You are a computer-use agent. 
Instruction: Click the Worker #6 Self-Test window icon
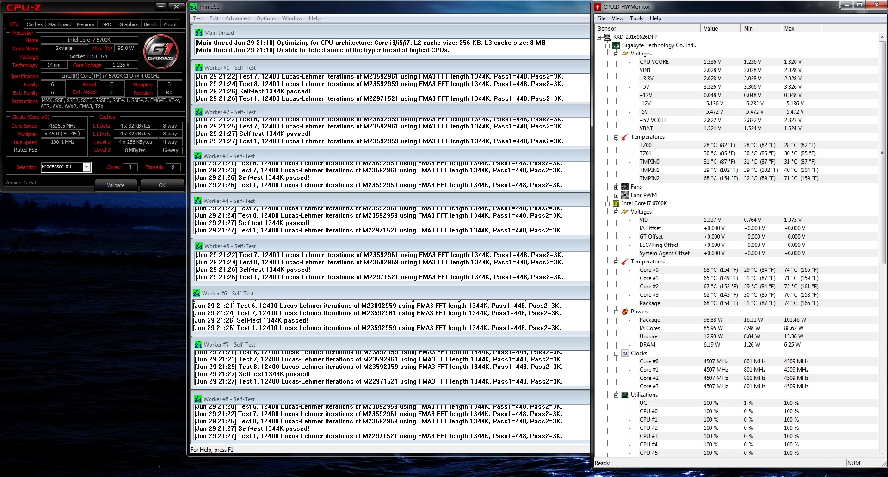tap(196, 294)
